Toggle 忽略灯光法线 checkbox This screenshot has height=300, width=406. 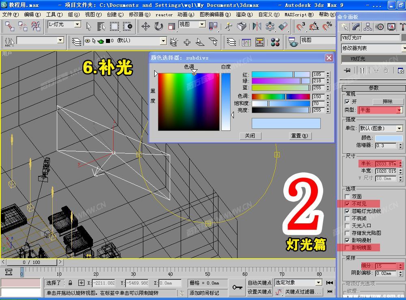click(347, 211)
